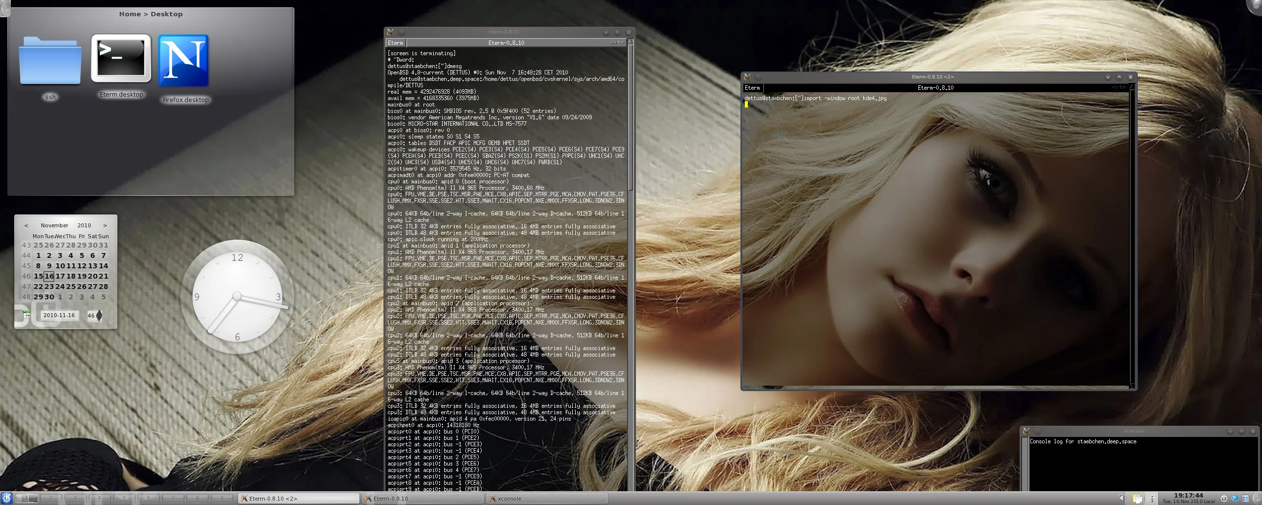Click the date field showing 2010-11-16

tap(59, 315)
